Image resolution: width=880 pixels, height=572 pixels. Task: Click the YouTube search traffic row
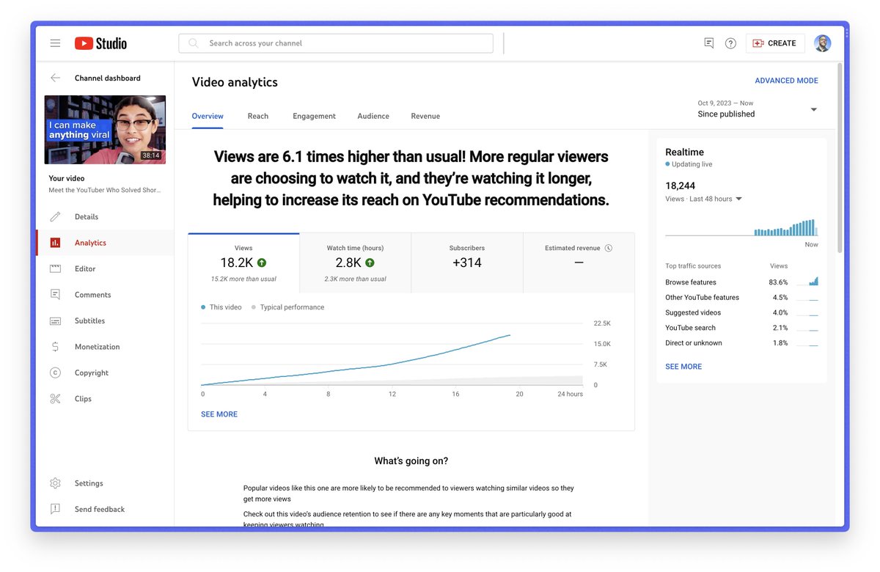point(741,328)
